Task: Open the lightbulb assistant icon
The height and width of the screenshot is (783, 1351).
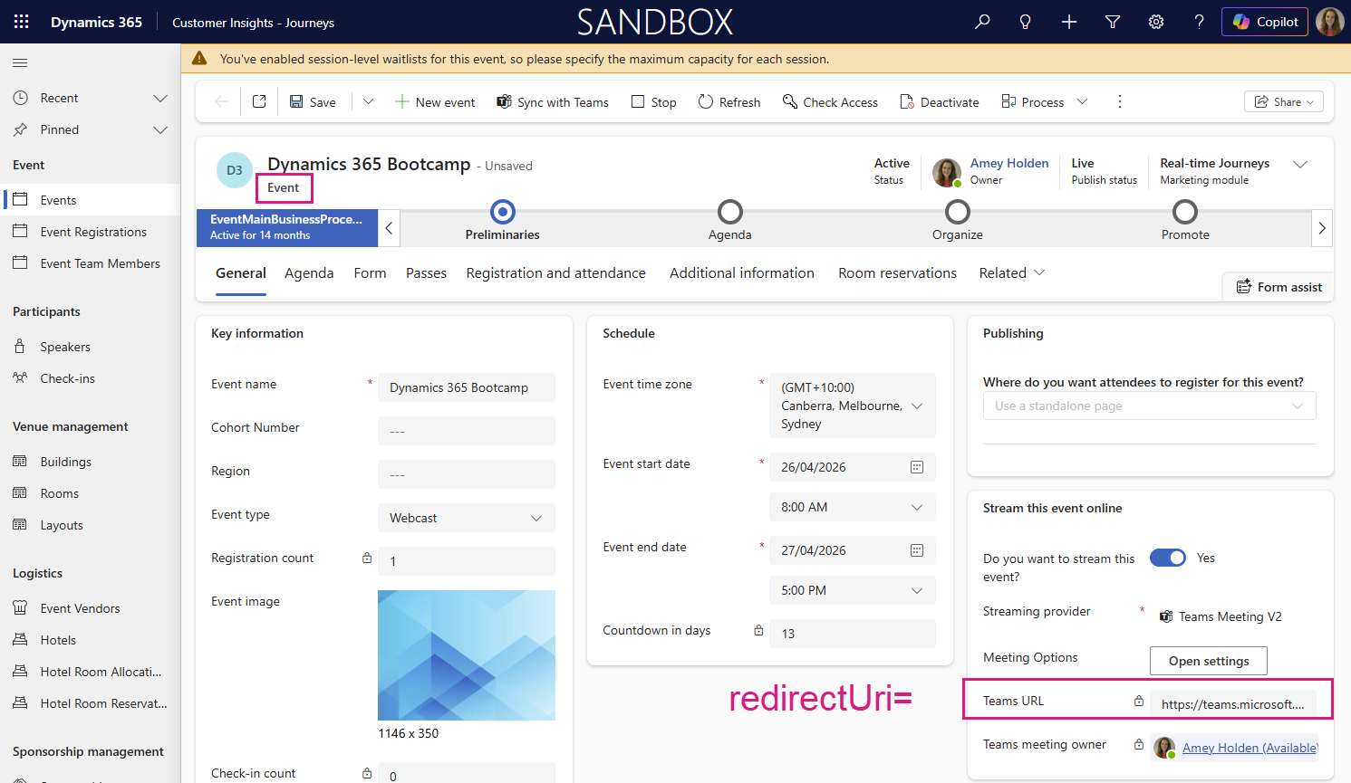Action: (x=1026, y=22)
